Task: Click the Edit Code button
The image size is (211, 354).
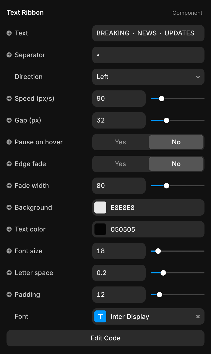Action: (105, 338)
